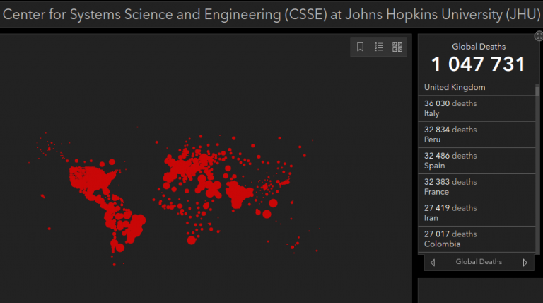Viewport: 543px width, 303px height.
Task: Select the Global Deaths tab label at bottom
Action: point(479,262)
